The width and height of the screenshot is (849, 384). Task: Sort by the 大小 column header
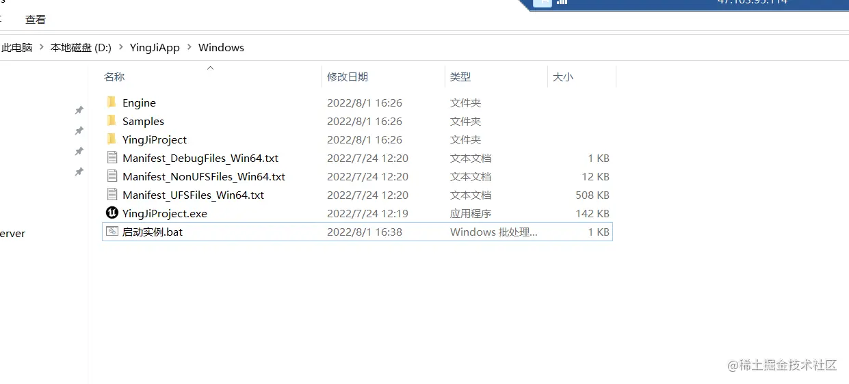pos(563,77)
